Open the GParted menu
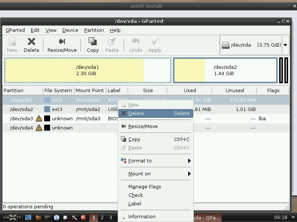The width and height of the screenshot is (297, 222). (15, 30)
